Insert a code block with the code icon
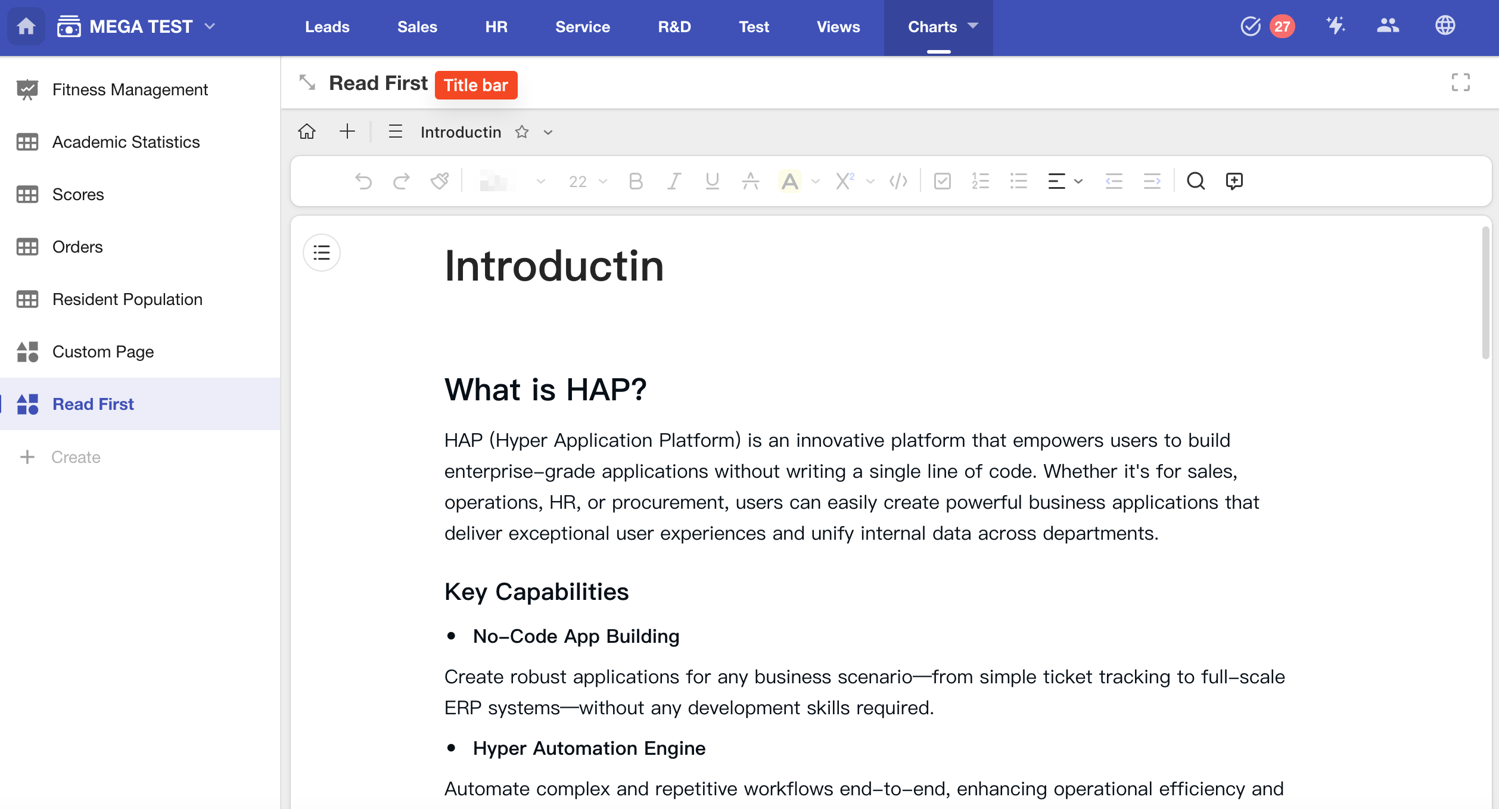The width and height of the screenshot is (1499, 809). [898, 181]
